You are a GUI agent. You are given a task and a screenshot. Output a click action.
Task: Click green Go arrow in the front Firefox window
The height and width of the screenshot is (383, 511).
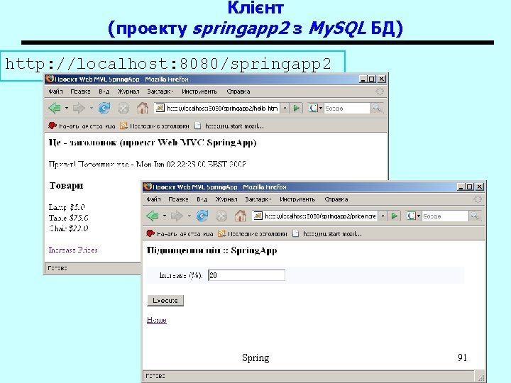pyautogui.click(x=395, y=216)
